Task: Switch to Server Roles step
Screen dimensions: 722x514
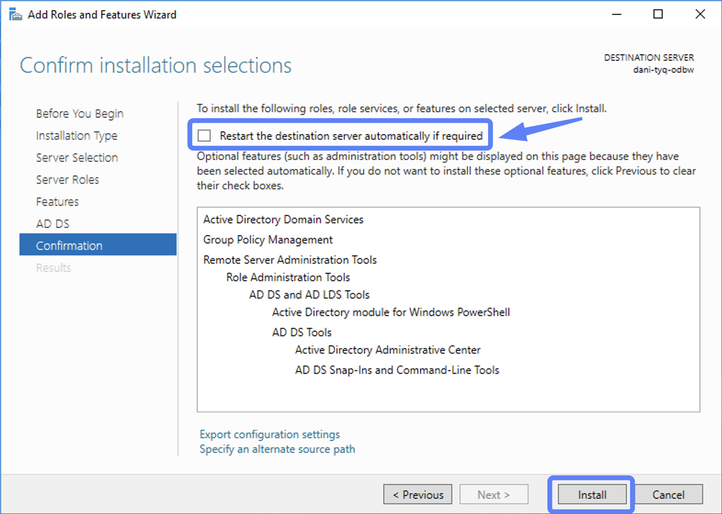Action: click(x=68, y=180)
